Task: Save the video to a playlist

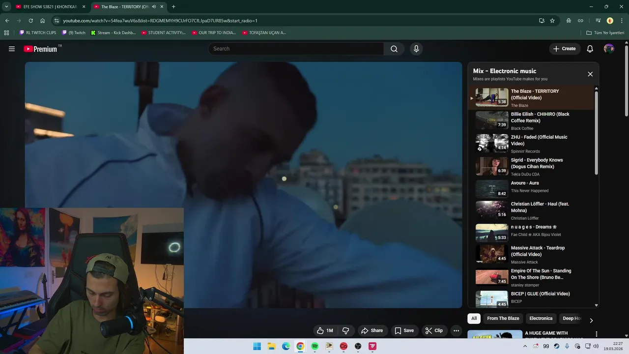Action: [404, 330]
